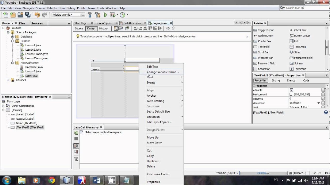This screenshot has width=330, height=185.
Task: Toggle the editable property checkbox
Action: pyautogui.click(x=291, y=90)
